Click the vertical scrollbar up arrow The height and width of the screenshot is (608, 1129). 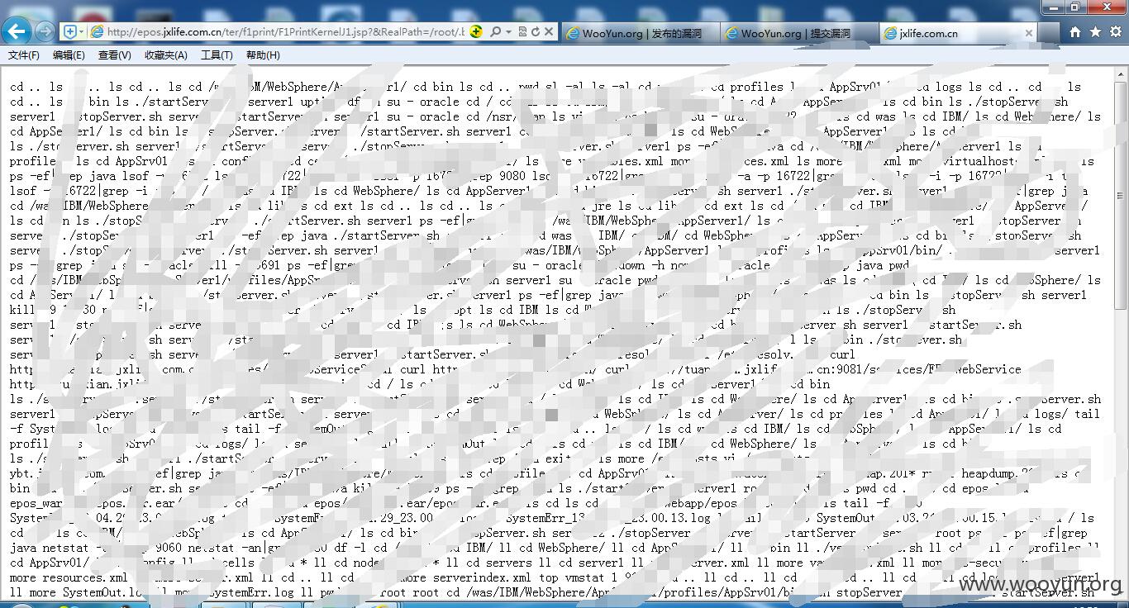click(1121, 75)
